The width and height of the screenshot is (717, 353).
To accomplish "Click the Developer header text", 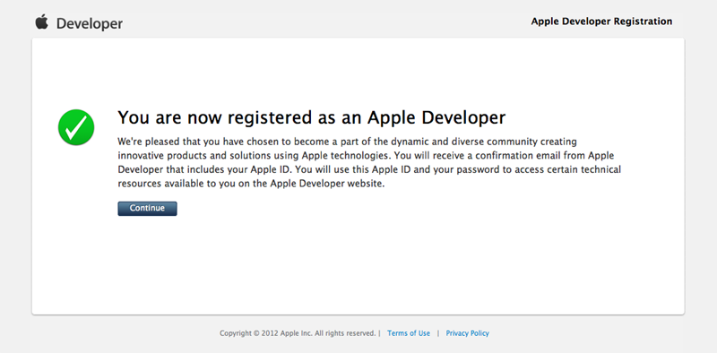I will [90, 24].
